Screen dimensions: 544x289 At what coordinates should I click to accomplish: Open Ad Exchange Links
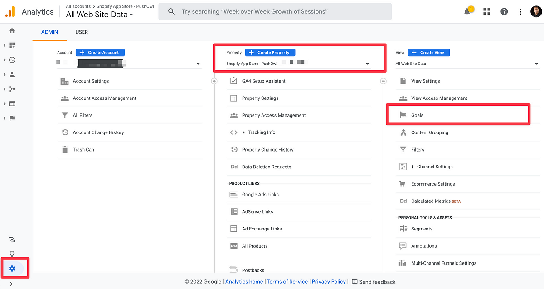point(262,229)
